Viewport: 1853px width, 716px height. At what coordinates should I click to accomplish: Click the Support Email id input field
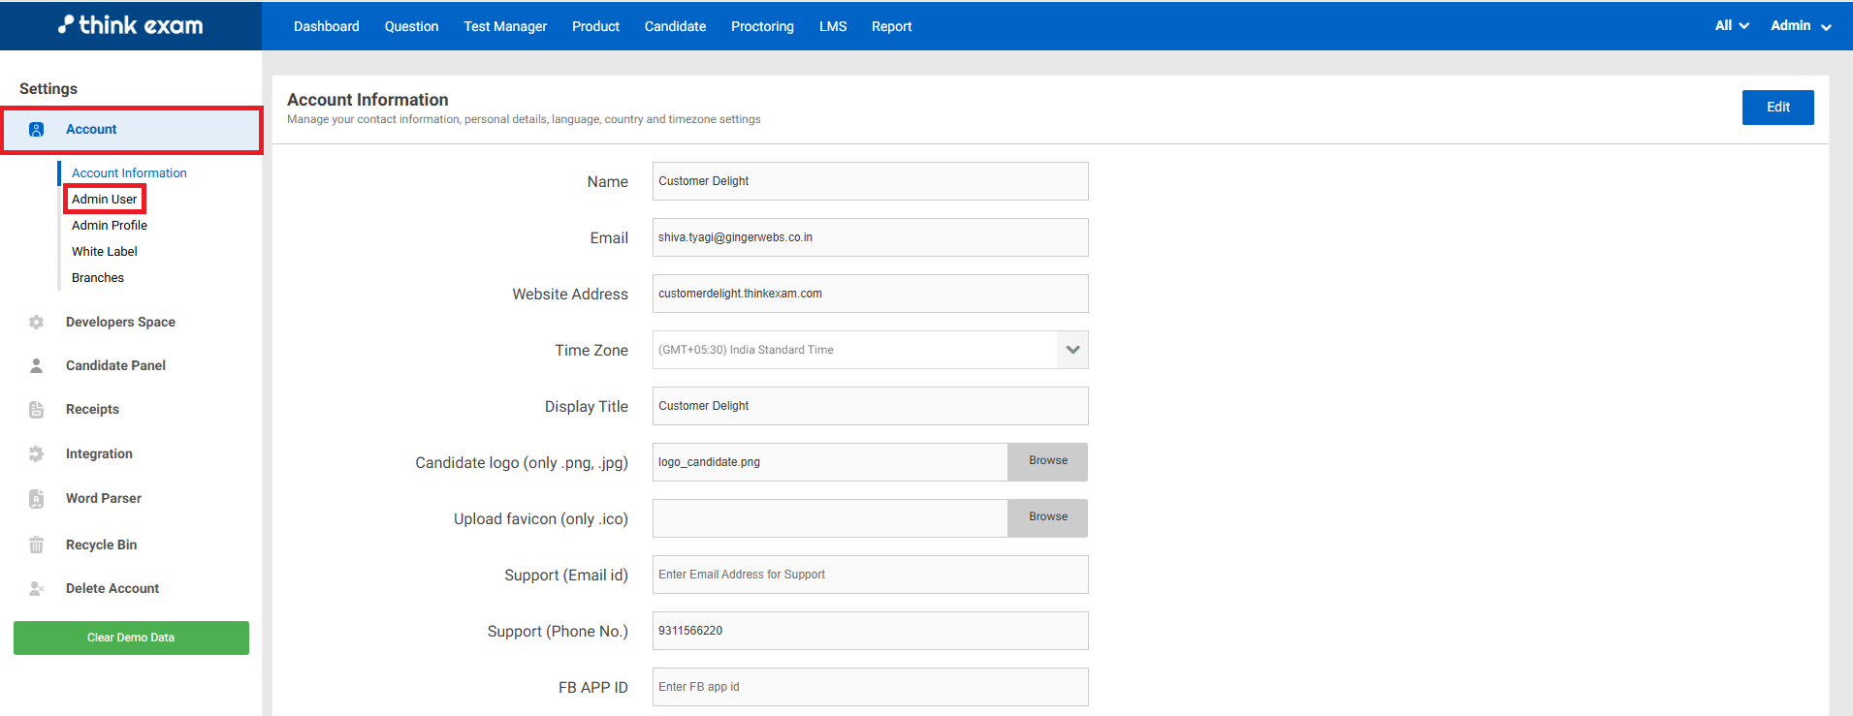click(870, 575)
